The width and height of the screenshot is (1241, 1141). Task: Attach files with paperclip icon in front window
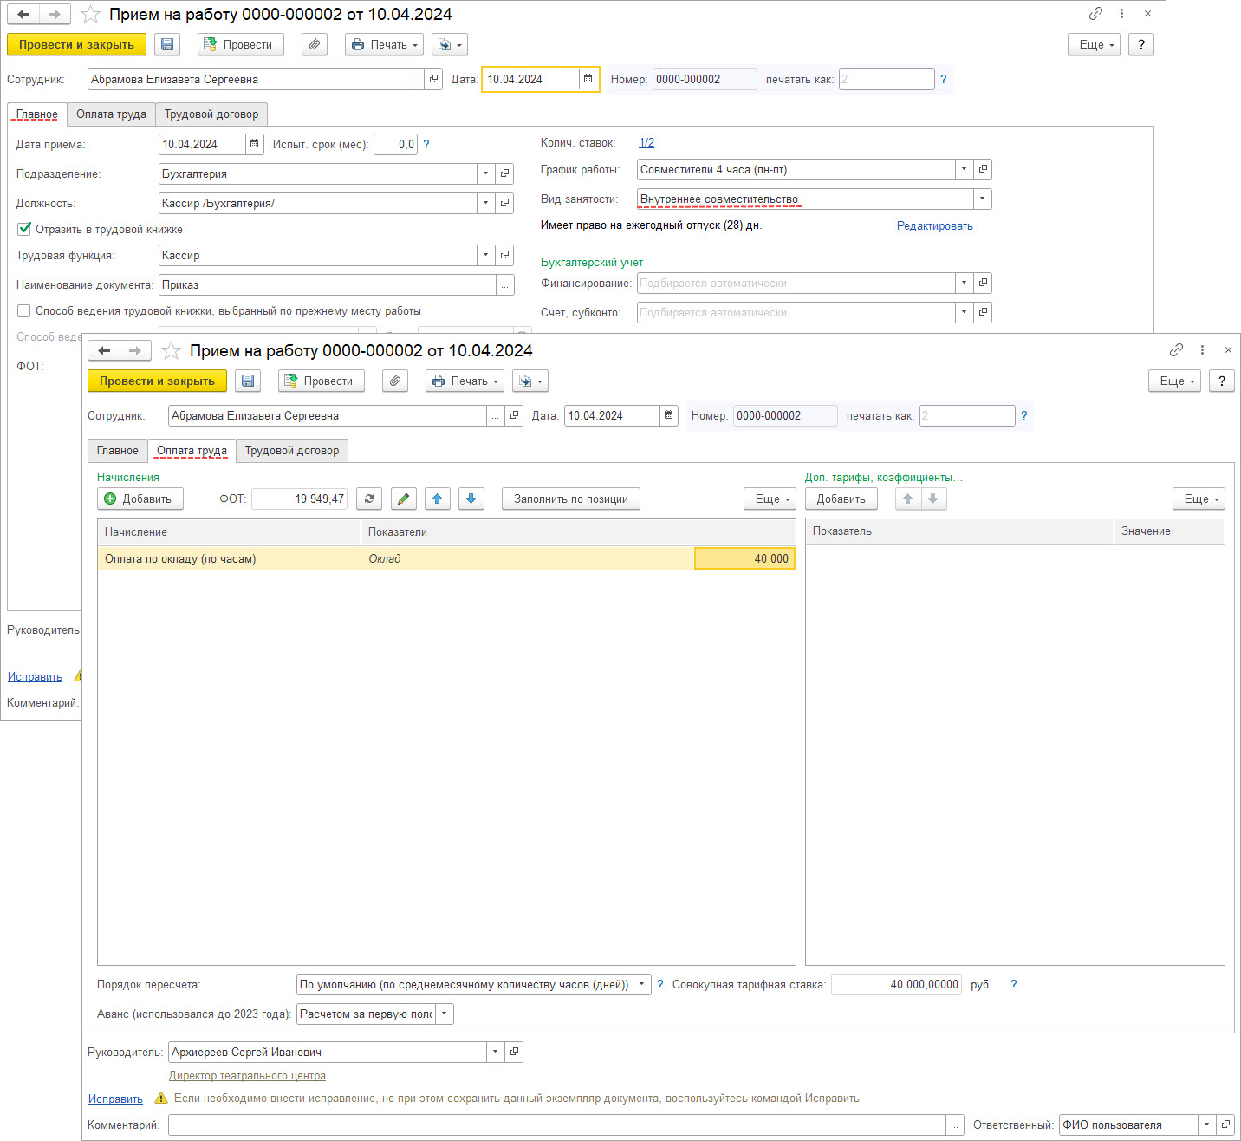pos(395,381)
